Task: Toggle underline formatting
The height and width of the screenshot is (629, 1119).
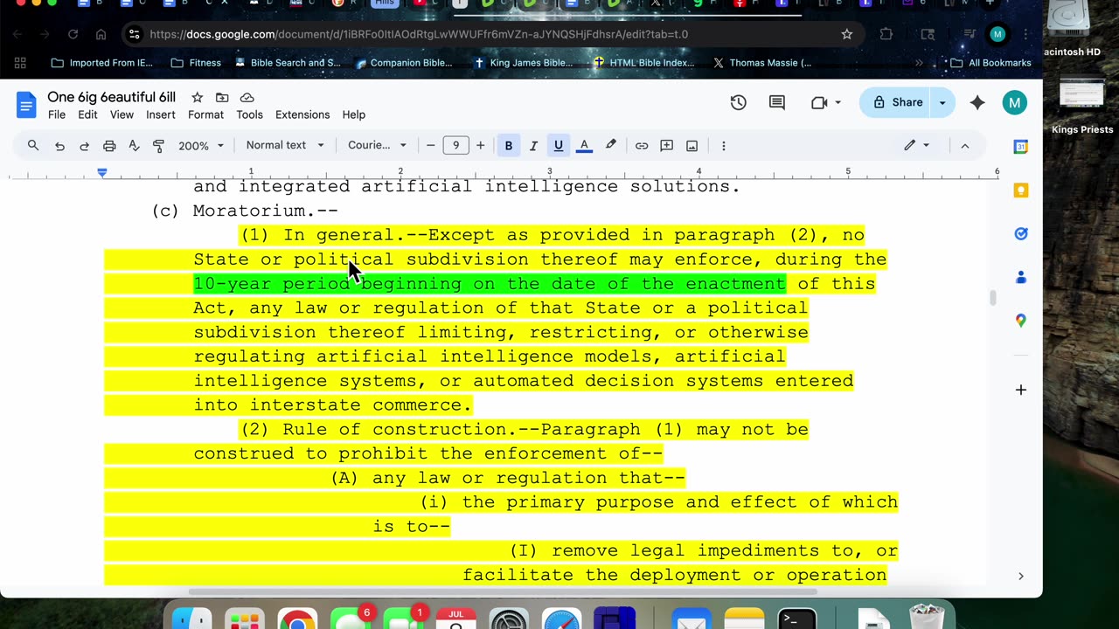Action: coord(558,145)
